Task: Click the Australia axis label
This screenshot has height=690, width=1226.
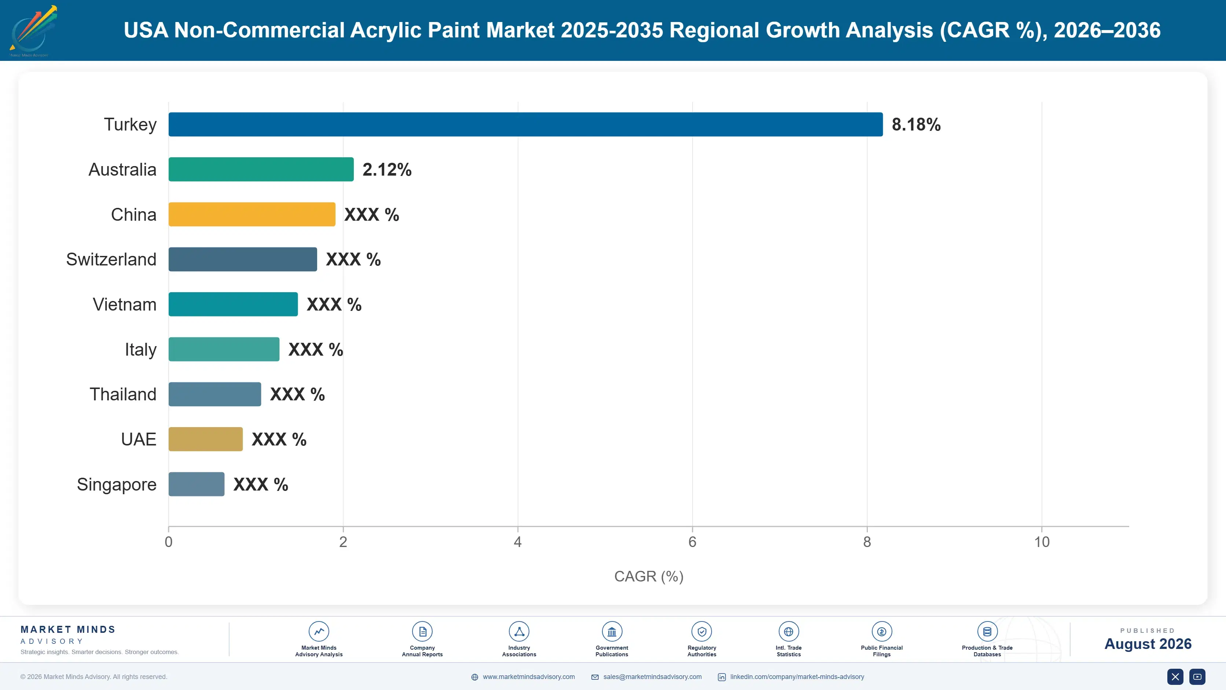Action: (122, 169)
